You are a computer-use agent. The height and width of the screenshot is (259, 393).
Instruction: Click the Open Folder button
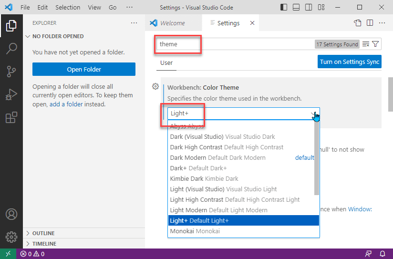[x=84, y=70]
